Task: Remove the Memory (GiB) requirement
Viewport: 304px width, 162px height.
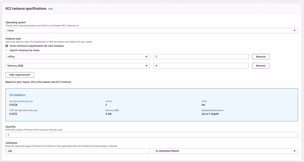Action: pyautogui.click(x=261, y=66)
